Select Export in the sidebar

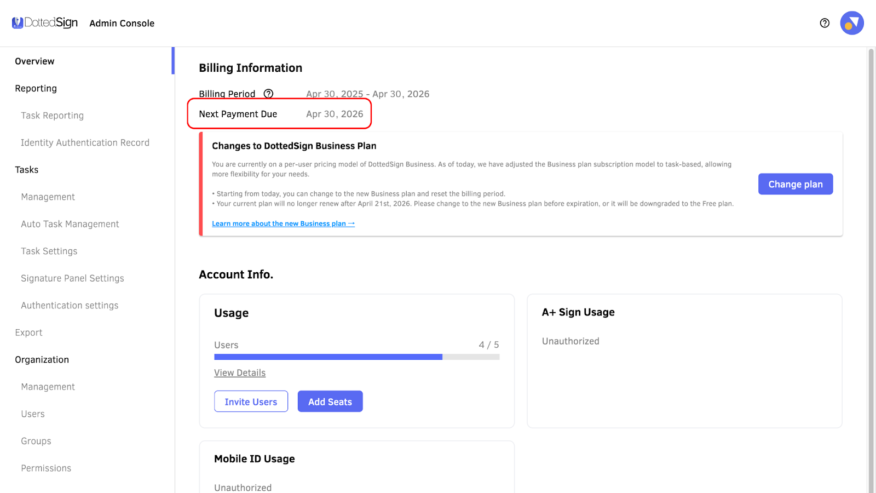point(28,333)
